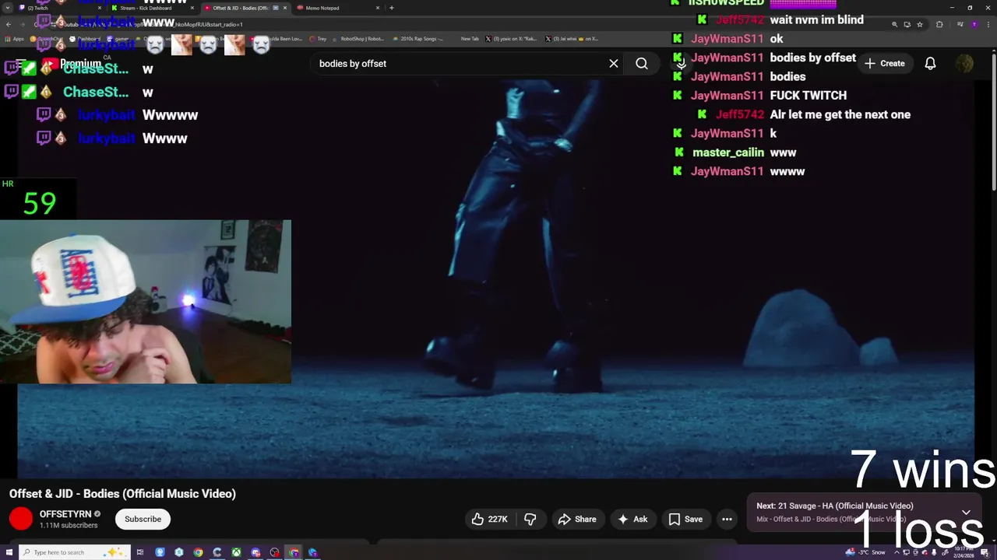Open the YouTube account avatar menu

(x=964, y=64)
